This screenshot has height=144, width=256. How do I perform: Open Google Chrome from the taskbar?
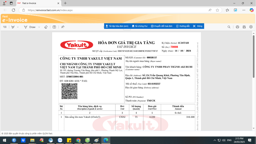point(78,140)
